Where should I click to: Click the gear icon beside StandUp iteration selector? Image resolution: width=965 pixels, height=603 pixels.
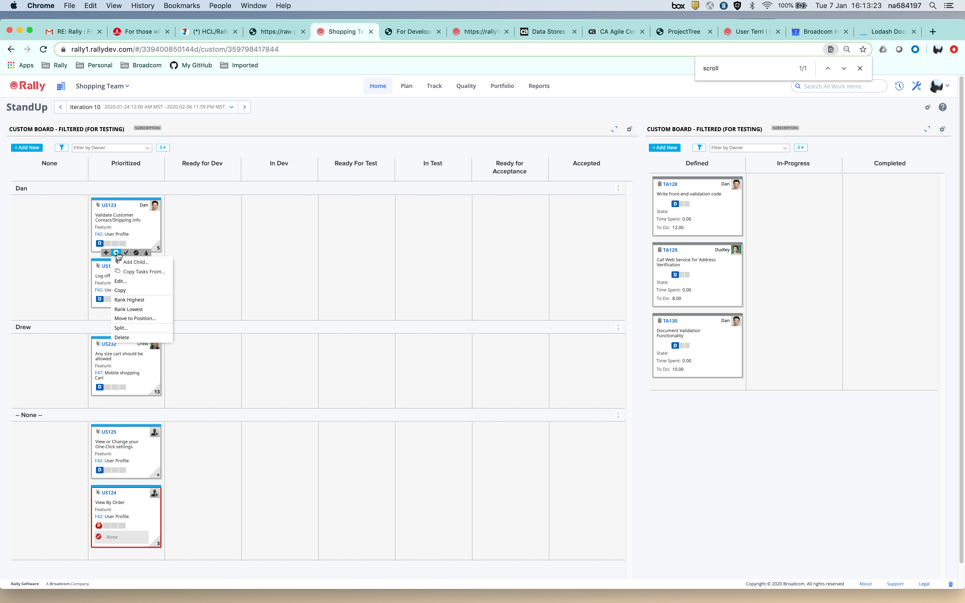(928, 107)
